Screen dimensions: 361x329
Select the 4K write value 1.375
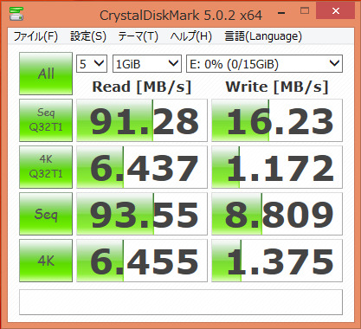277,261
